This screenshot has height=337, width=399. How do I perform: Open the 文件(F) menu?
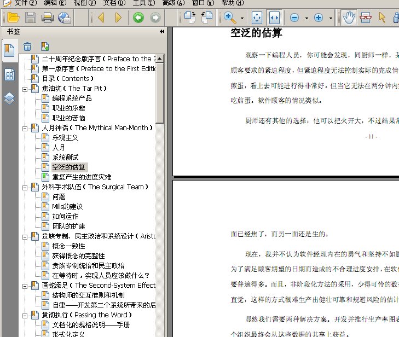pos(25,3)
